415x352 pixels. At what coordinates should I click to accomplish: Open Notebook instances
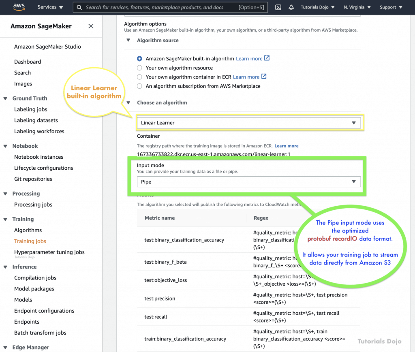coord(39,157)
